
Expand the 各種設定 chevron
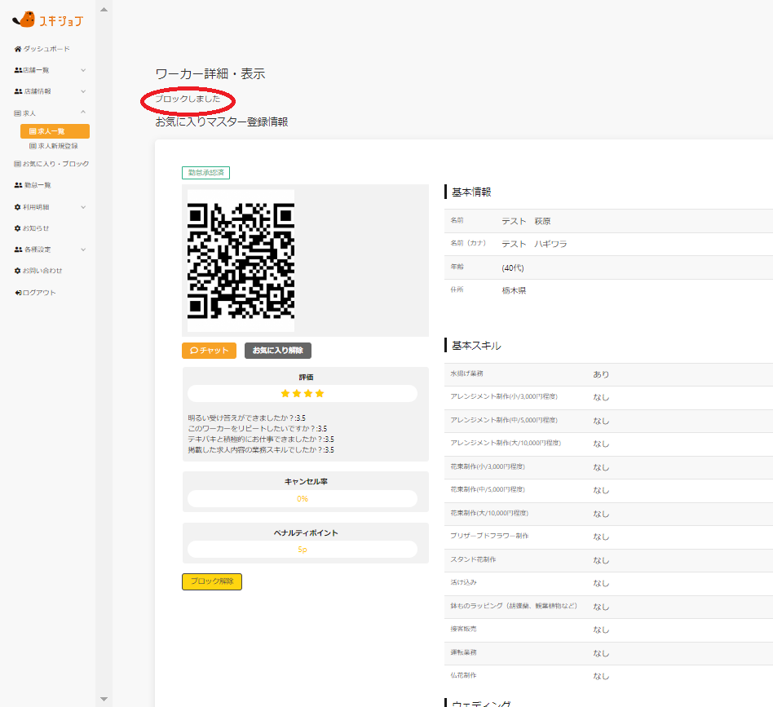click(83, 250)
